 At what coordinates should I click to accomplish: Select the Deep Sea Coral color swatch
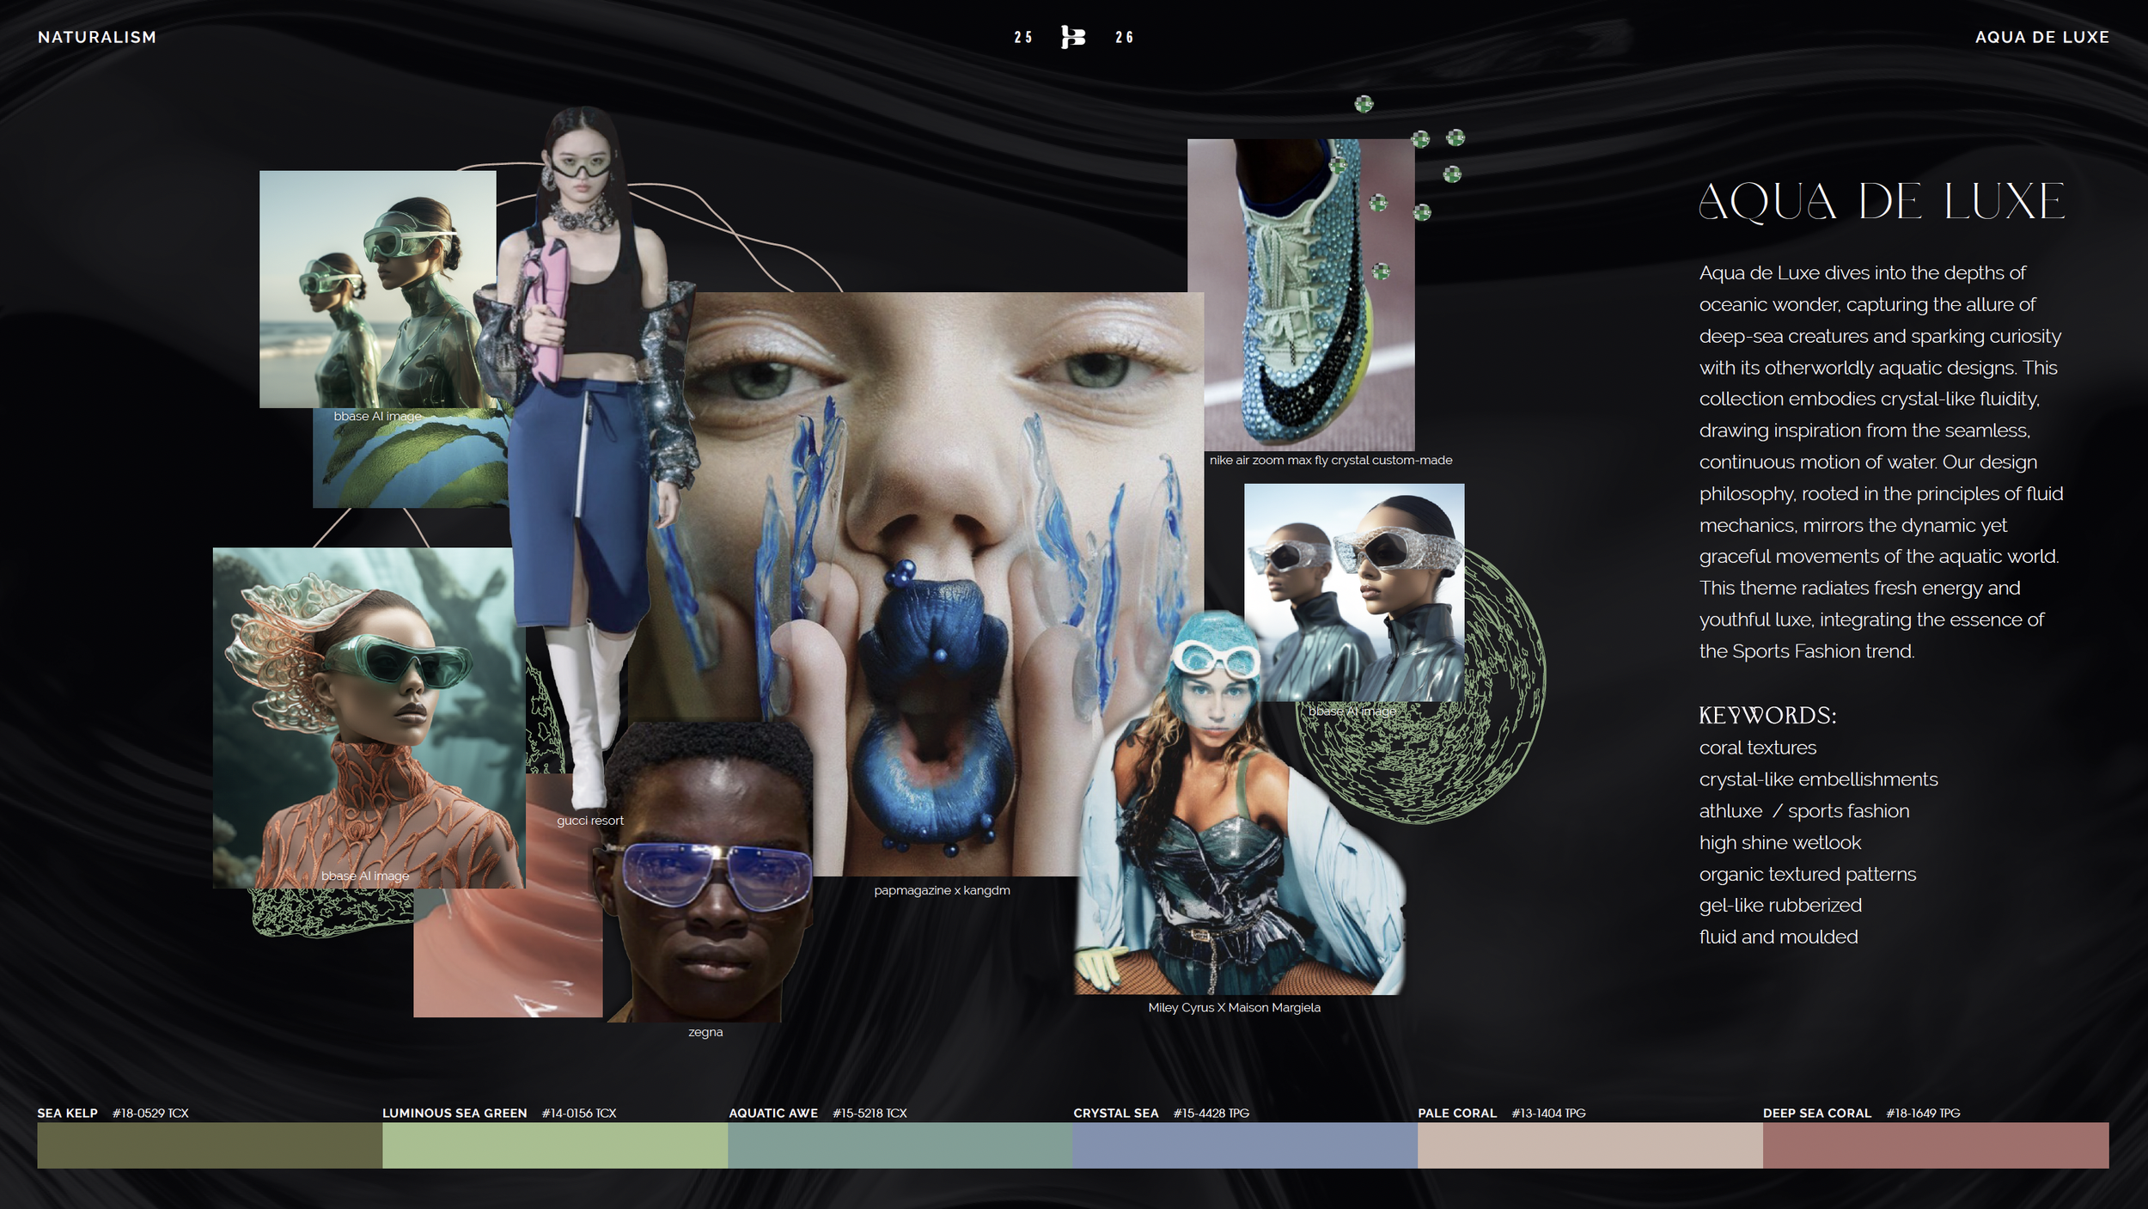1936,1145
